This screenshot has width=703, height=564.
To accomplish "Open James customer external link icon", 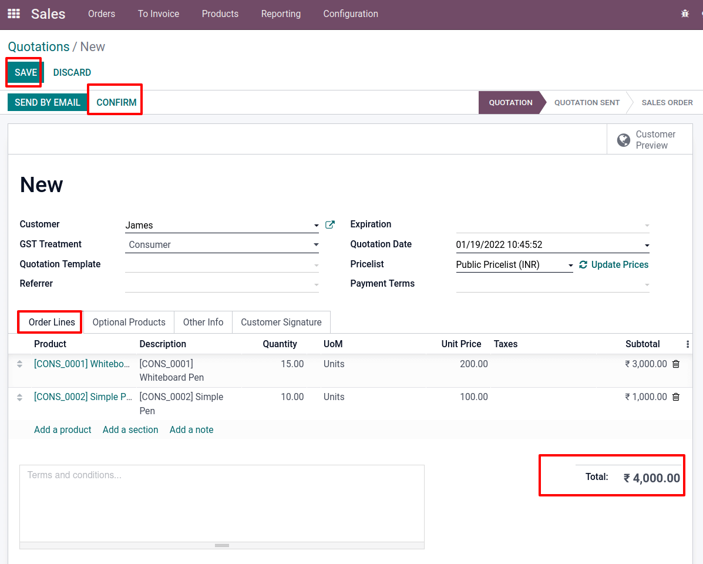I will coord(330,224).
